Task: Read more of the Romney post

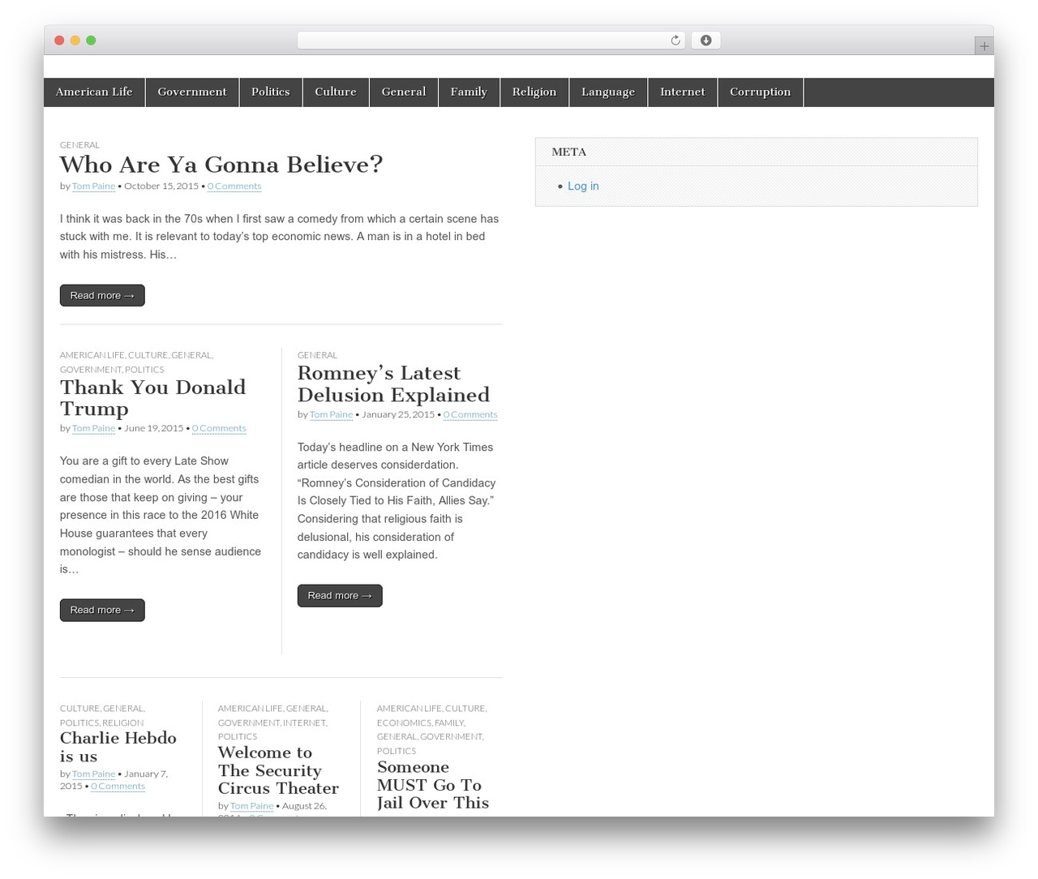Action: [340, 595]
